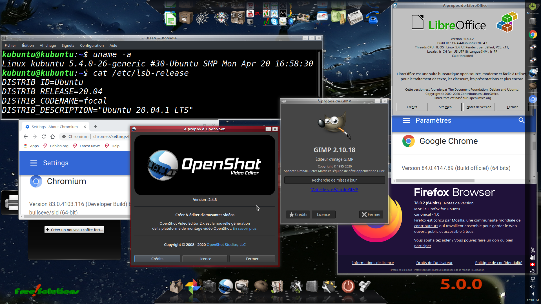
Task: Click Site Web in the LibreOffice dialog
Action: coord(445,107)
